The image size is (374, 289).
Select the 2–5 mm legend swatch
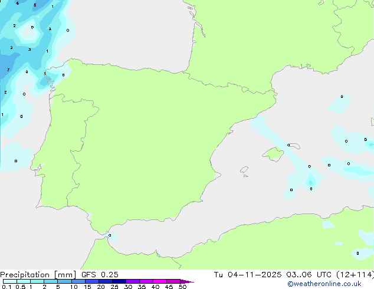[51, 281]
